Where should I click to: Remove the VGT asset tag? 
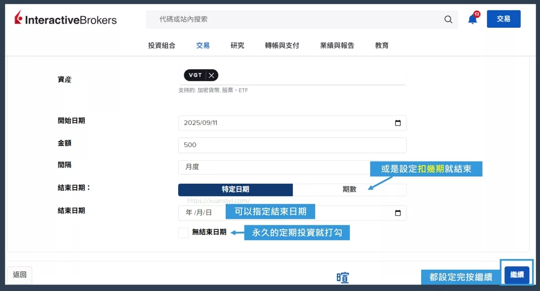(x=211, y=76)
